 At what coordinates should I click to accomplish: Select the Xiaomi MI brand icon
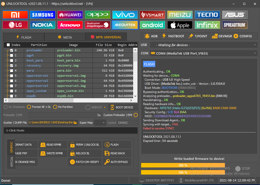click(16, 15)
